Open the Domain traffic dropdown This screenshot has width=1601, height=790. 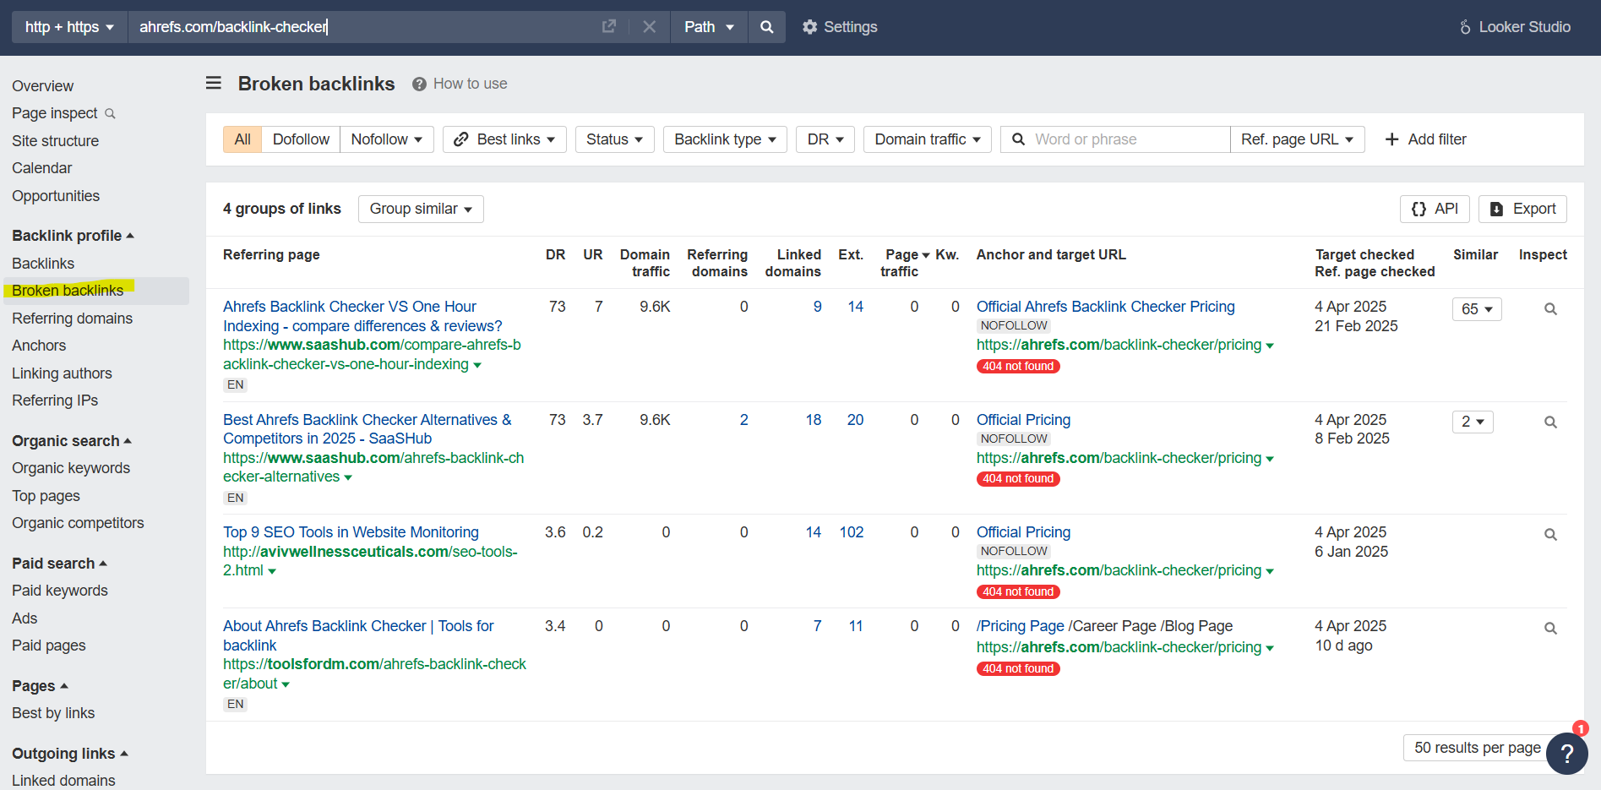(x=928, y=139)
